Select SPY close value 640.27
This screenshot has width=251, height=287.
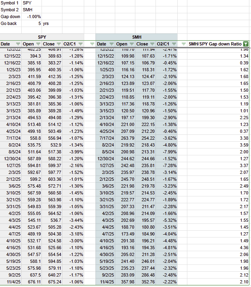point(52,275)
